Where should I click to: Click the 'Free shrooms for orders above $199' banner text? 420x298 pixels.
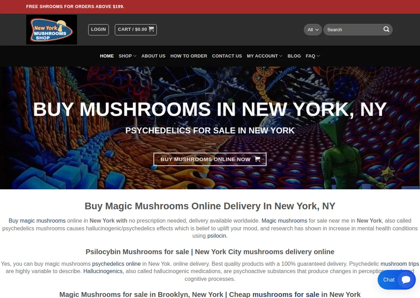point(75,7)
